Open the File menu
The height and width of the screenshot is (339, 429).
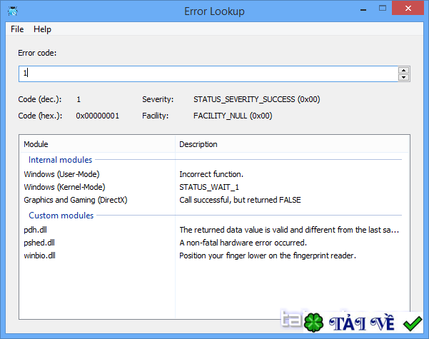[17, 29]
